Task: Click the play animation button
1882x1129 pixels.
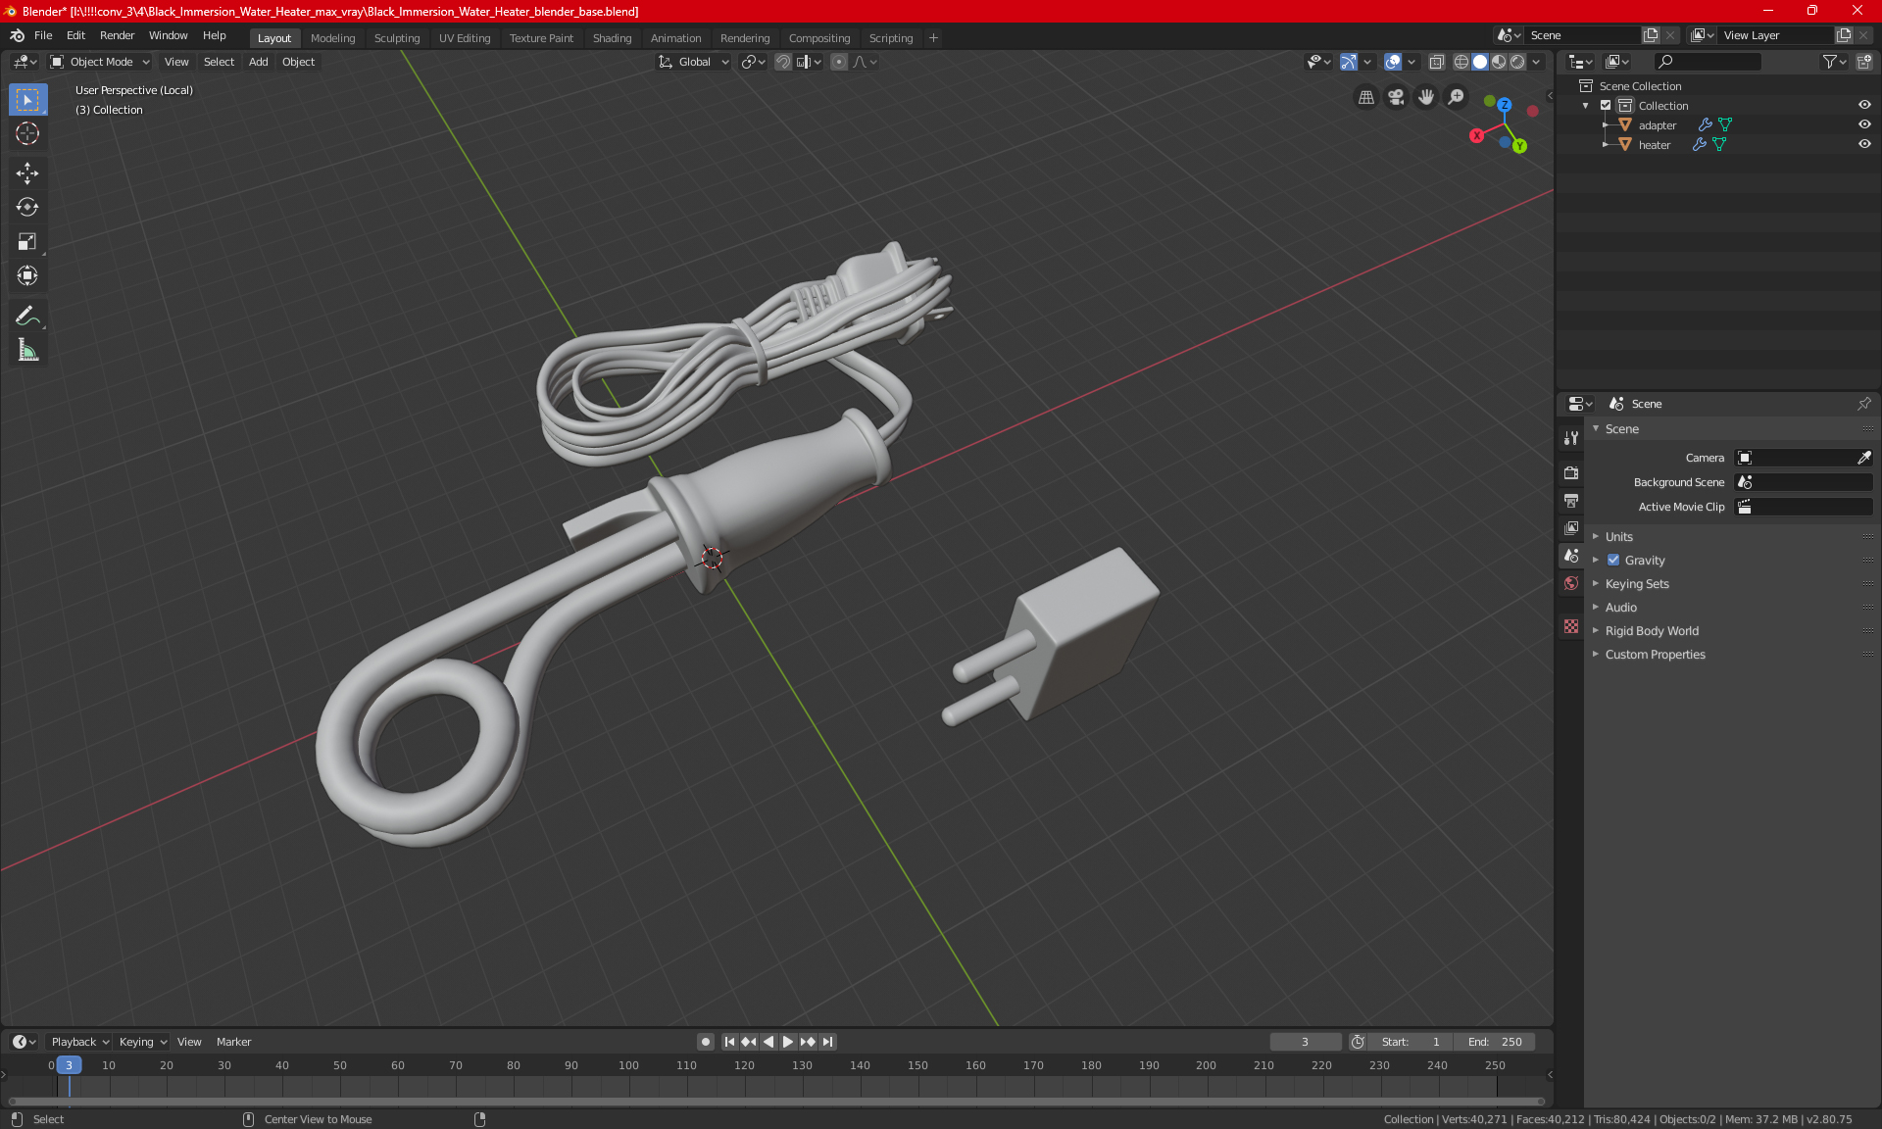Action: 788,1042
